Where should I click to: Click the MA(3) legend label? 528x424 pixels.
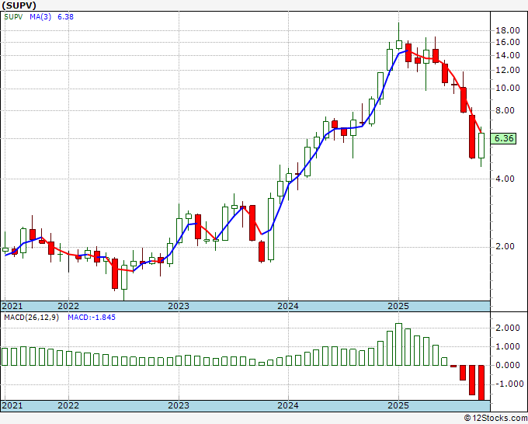40,17
